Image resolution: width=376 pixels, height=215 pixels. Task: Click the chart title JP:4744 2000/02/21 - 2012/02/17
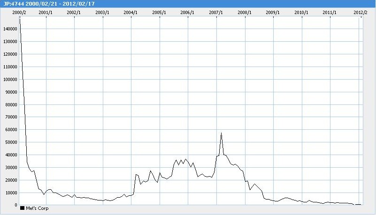click(49, 4)
